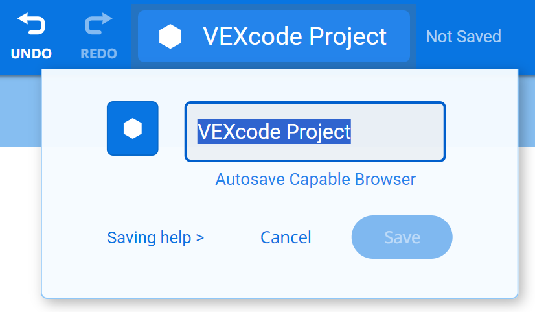This screenshot has width=535, height=312.
Task: Click the white hexagon in the title button
Action: click(170, 36)
